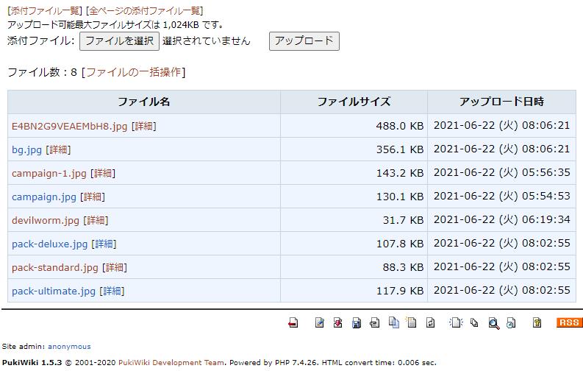Screen dimensions: 583x371
Task: Click the ファイルサイズ column header
Action: pyautogui.click(x=354, y=102)
